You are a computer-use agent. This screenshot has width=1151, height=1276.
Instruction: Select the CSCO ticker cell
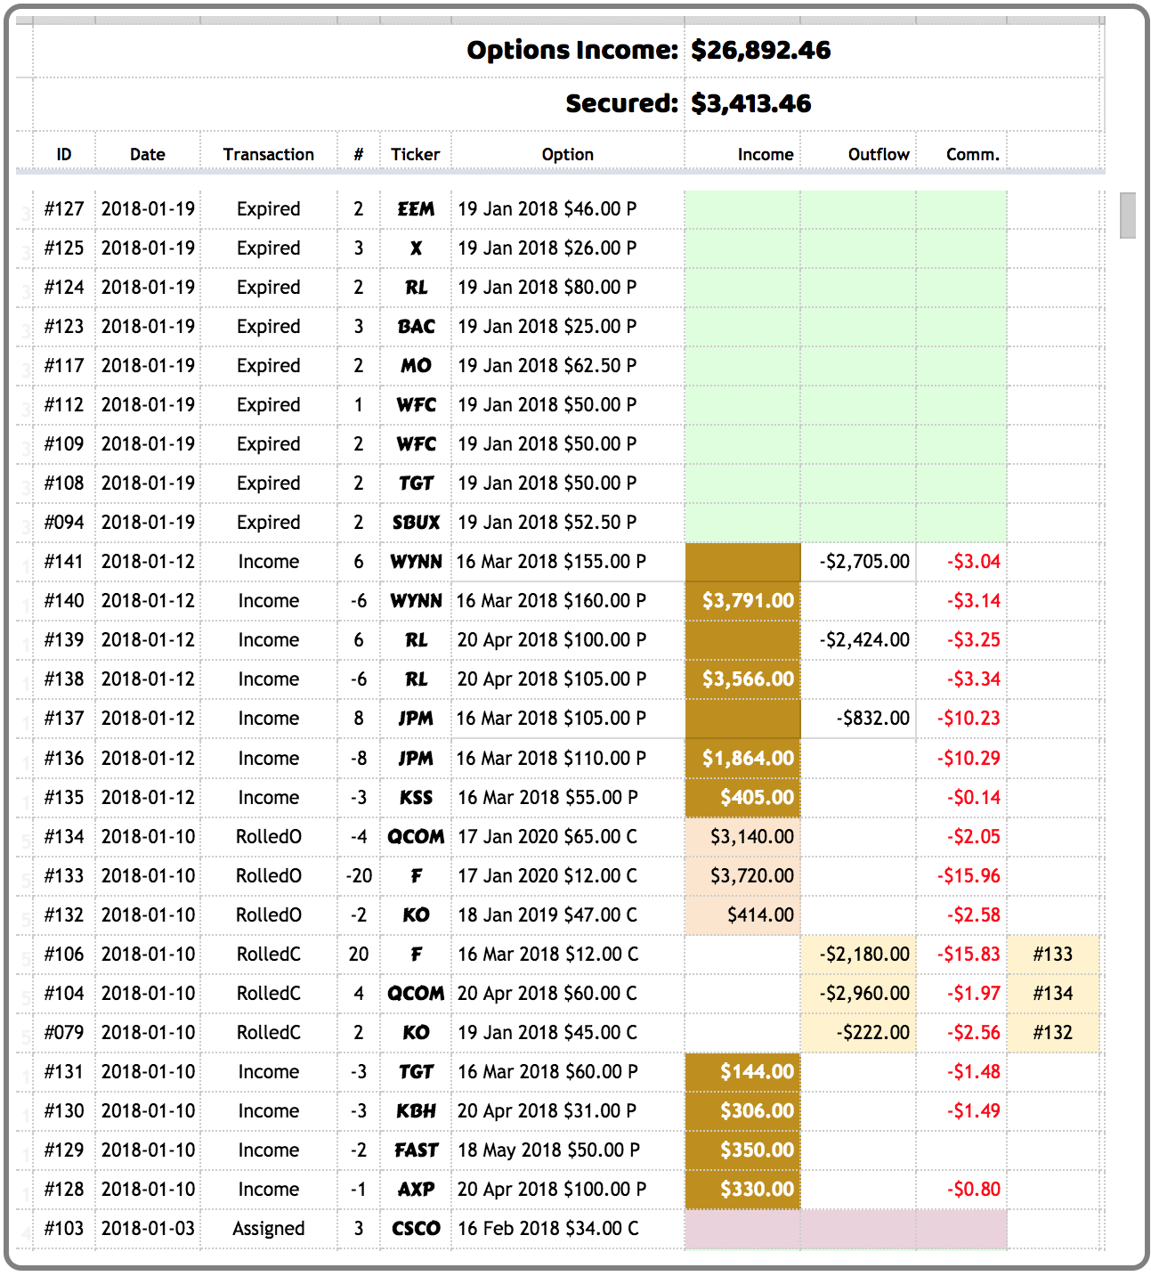click(x=416, y=1229)
